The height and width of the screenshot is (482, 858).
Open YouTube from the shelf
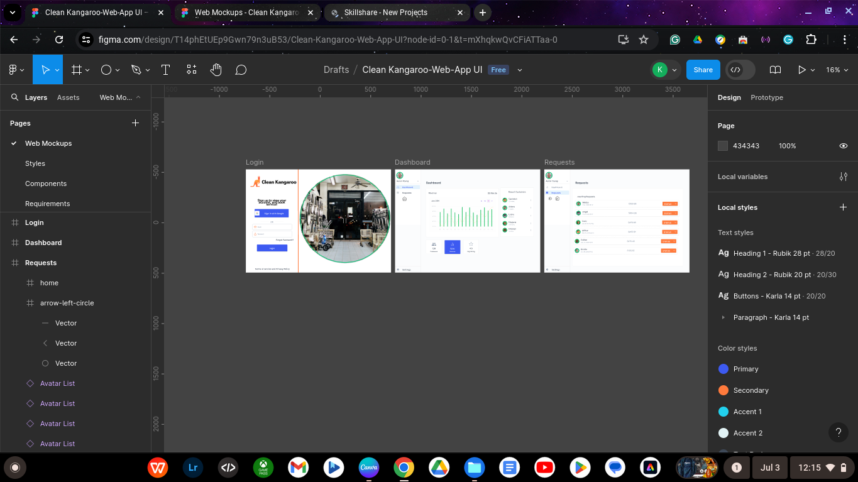click(x=545, y=468)
